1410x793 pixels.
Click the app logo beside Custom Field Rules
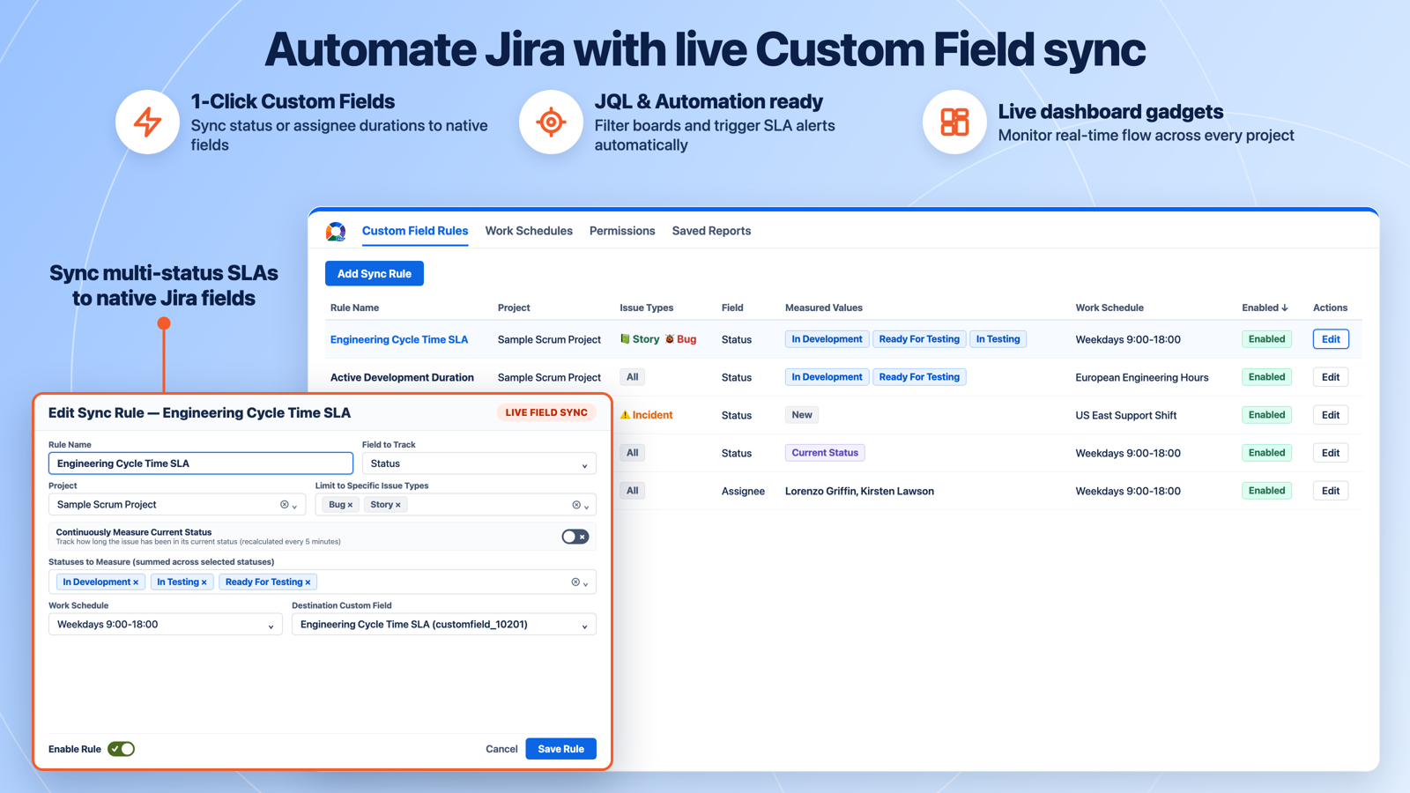(x=336, y=232)
